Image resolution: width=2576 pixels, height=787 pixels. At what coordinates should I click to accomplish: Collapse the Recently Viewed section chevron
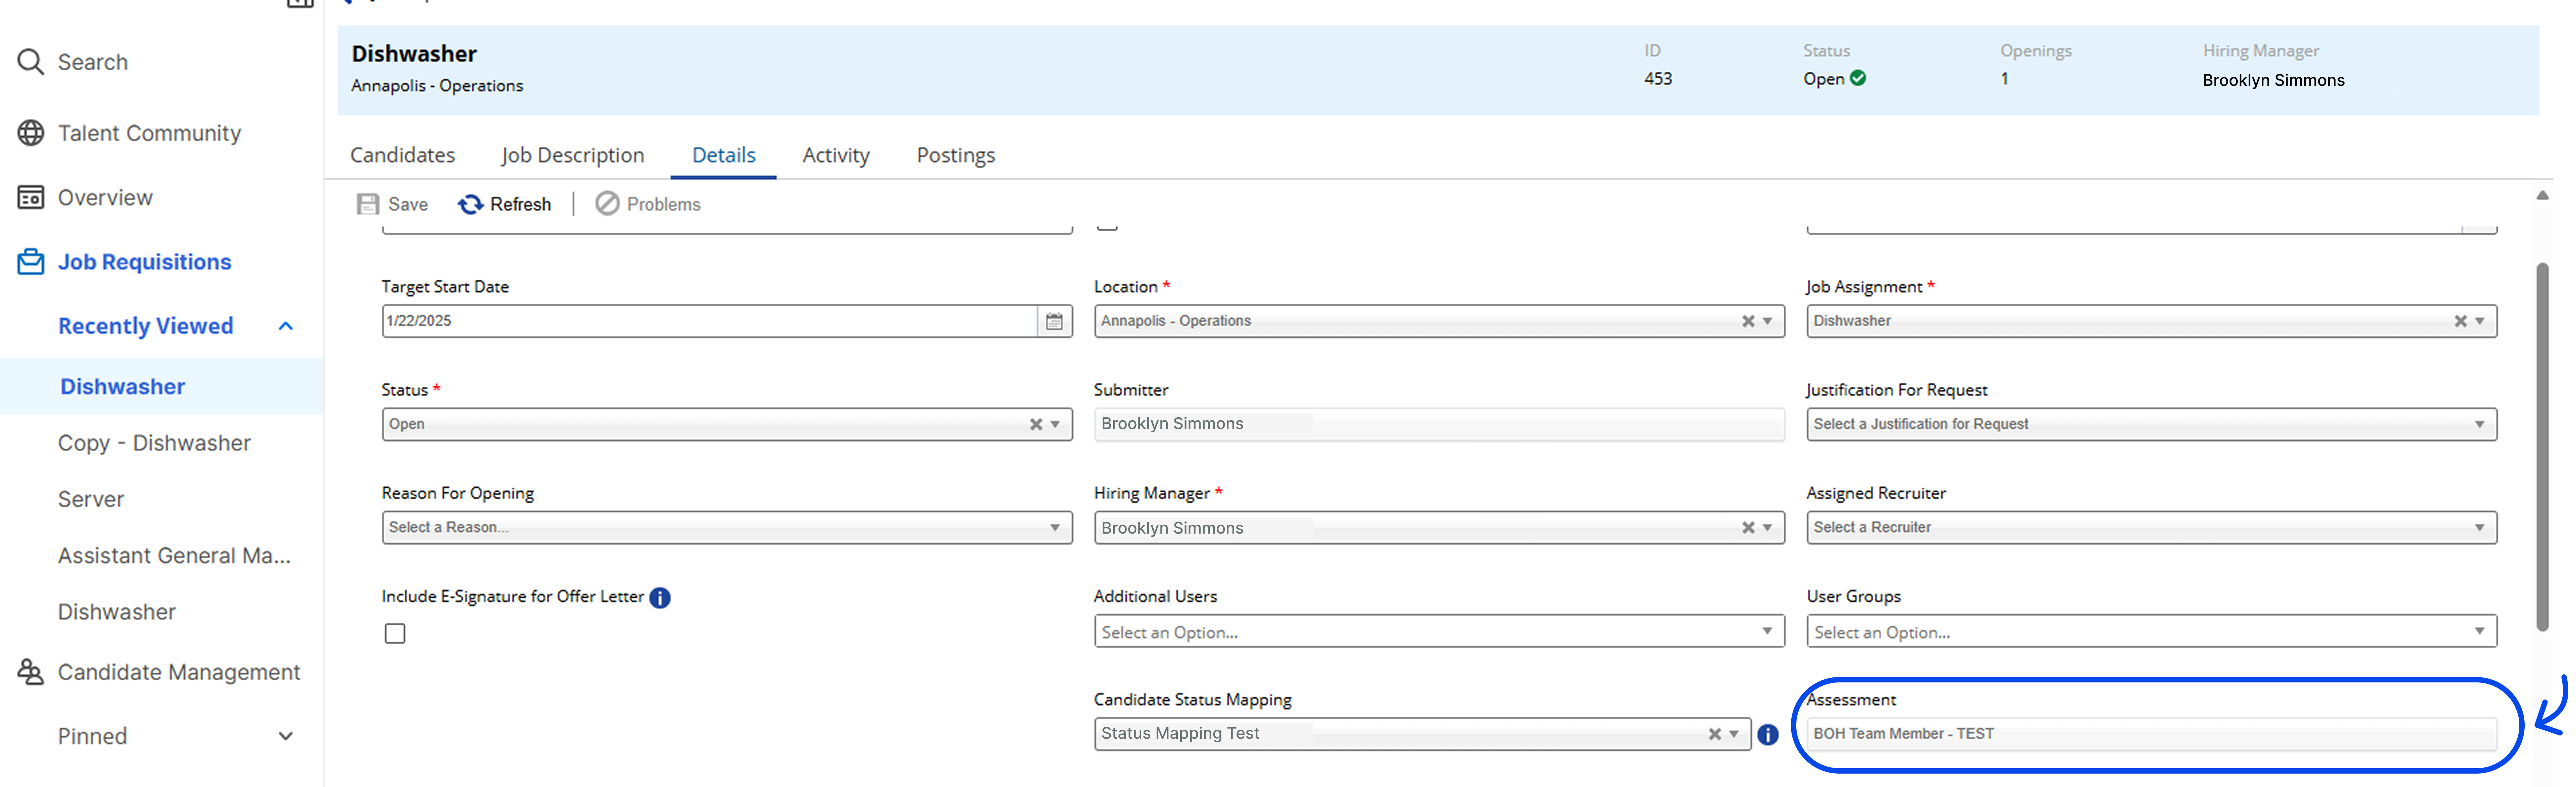click(x=286, y=326)
